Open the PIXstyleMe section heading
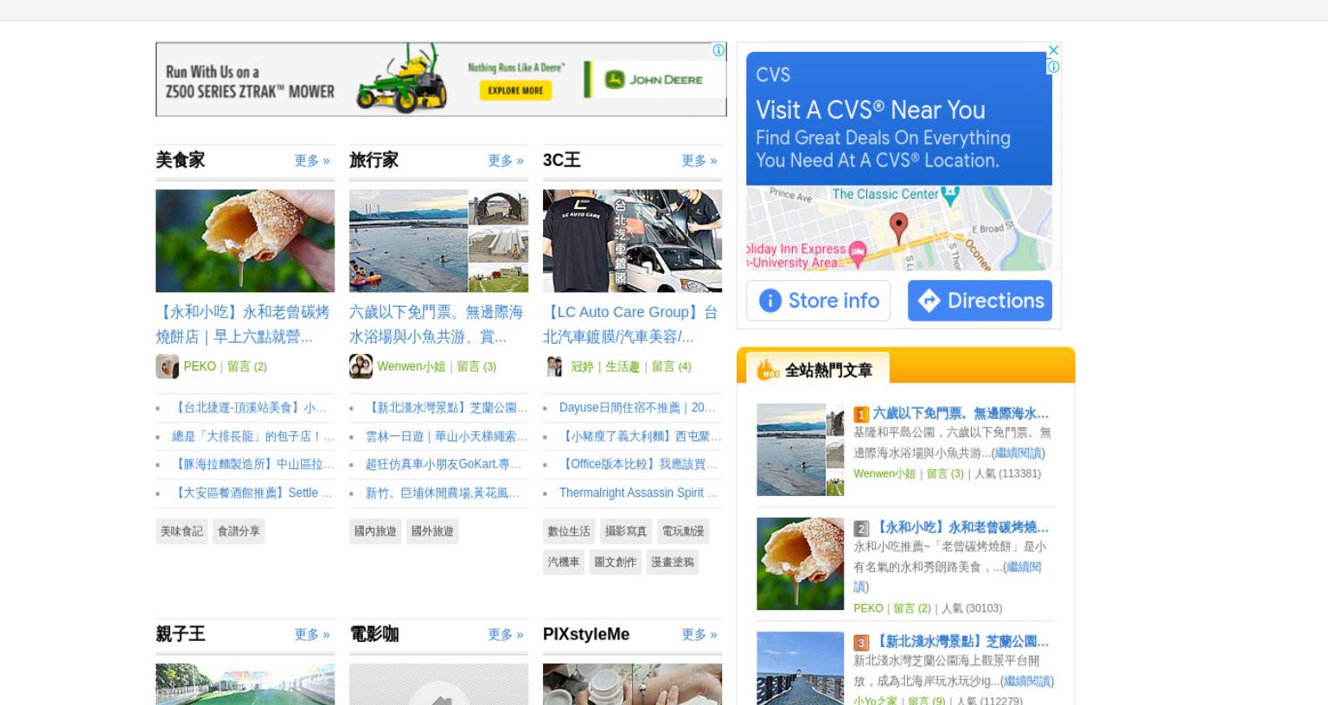The height and width of the screenshot is (705, 1328). pyautogui.click(x=586, y=633)
